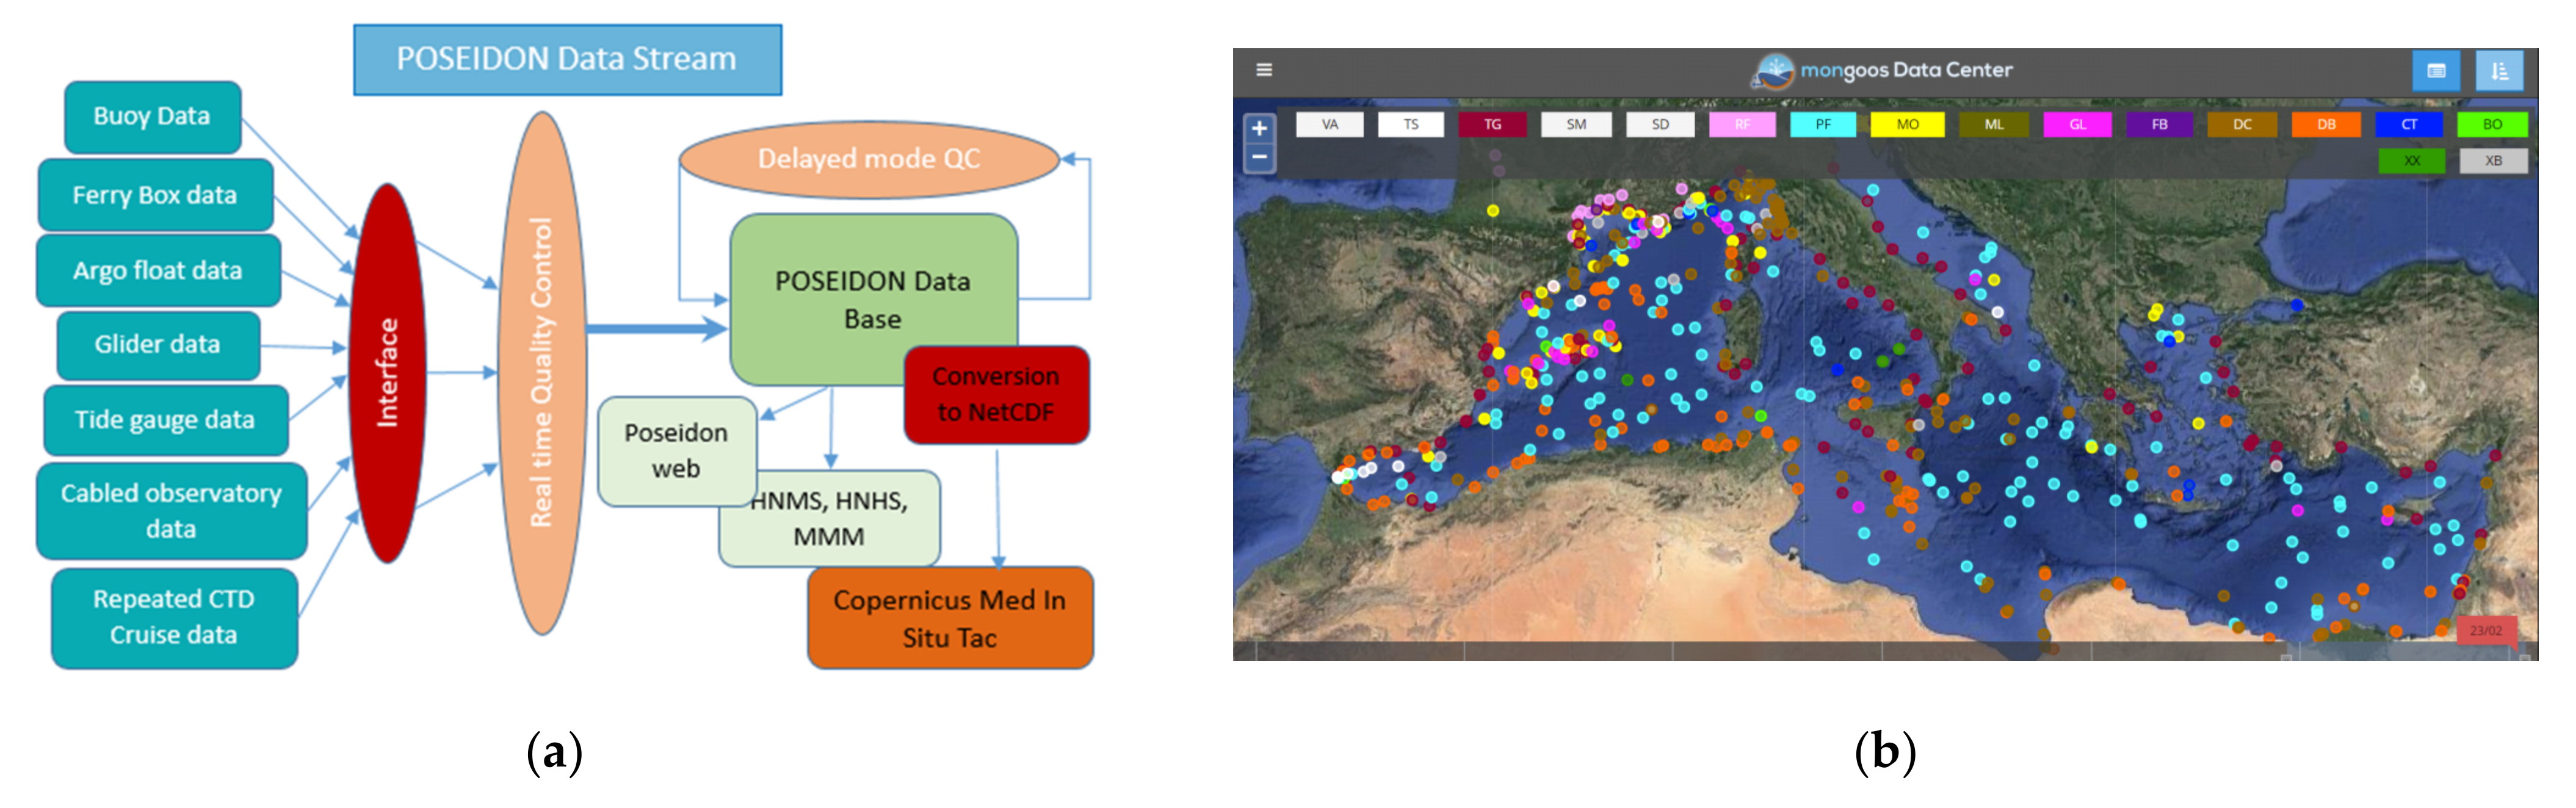Viewport: 2576px width, 808px height.
Task: Click the BO green filter button
Action: pyautogui.click(x=2492, y=124)
